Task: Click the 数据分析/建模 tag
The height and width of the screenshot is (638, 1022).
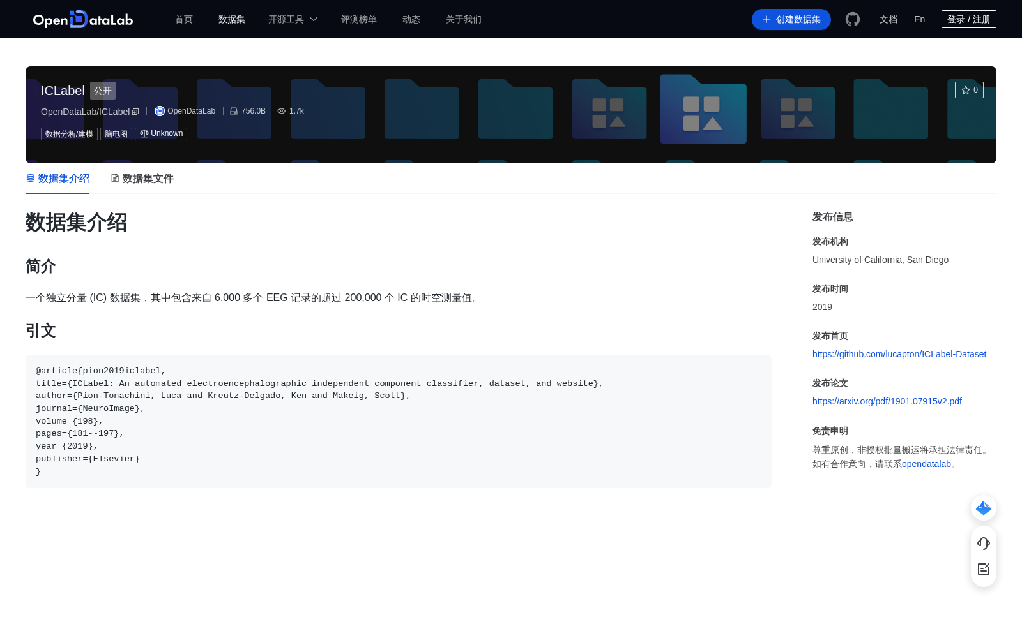Action: pyautogui.click(x=69, y=134)
